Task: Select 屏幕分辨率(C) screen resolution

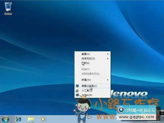Action: pos(92,86)
